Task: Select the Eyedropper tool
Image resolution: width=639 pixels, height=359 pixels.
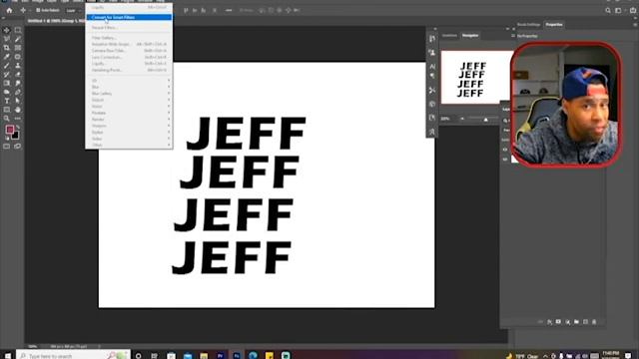Action: point(7,57)
